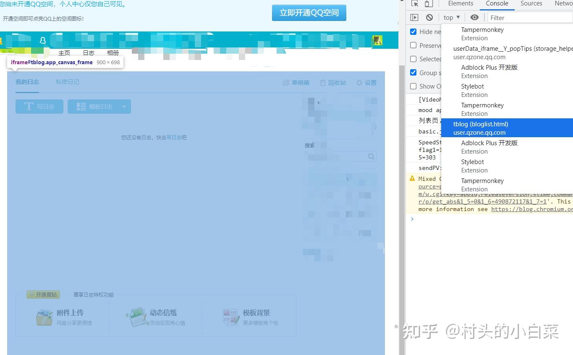Image resolution: width=573 pixels, height=355 pixels.
Task: Click the yellow warning triangle icon
Action: pos(412,178)
